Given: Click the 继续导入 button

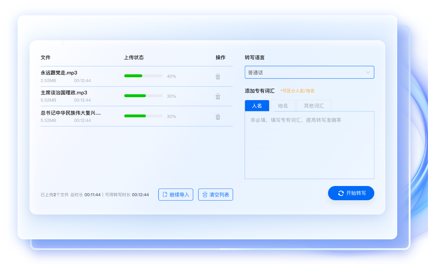Looking at the screenshot, I should click(x=176, y=195).
